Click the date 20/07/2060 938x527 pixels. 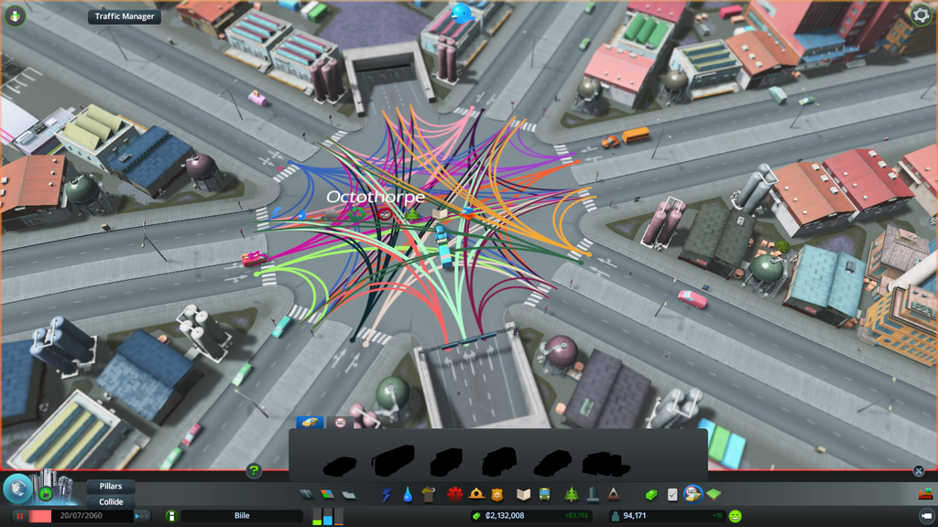81,516
